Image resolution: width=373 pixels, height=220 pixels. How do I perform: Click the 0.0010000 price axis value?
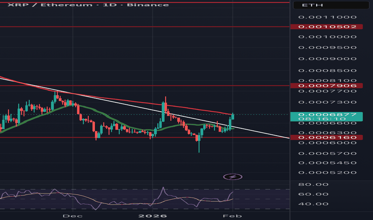tap(327, 37)
